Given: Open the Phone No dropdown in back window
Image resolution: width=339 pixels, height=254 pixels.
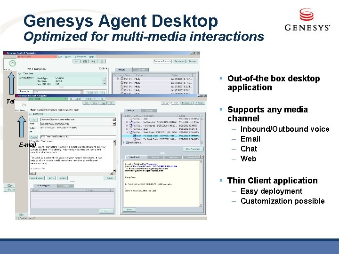Looking at the screenshot, I should (x=82, y=92).
